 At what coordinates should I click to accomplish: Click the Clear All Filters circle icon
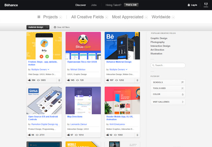[x=55, y=27]
